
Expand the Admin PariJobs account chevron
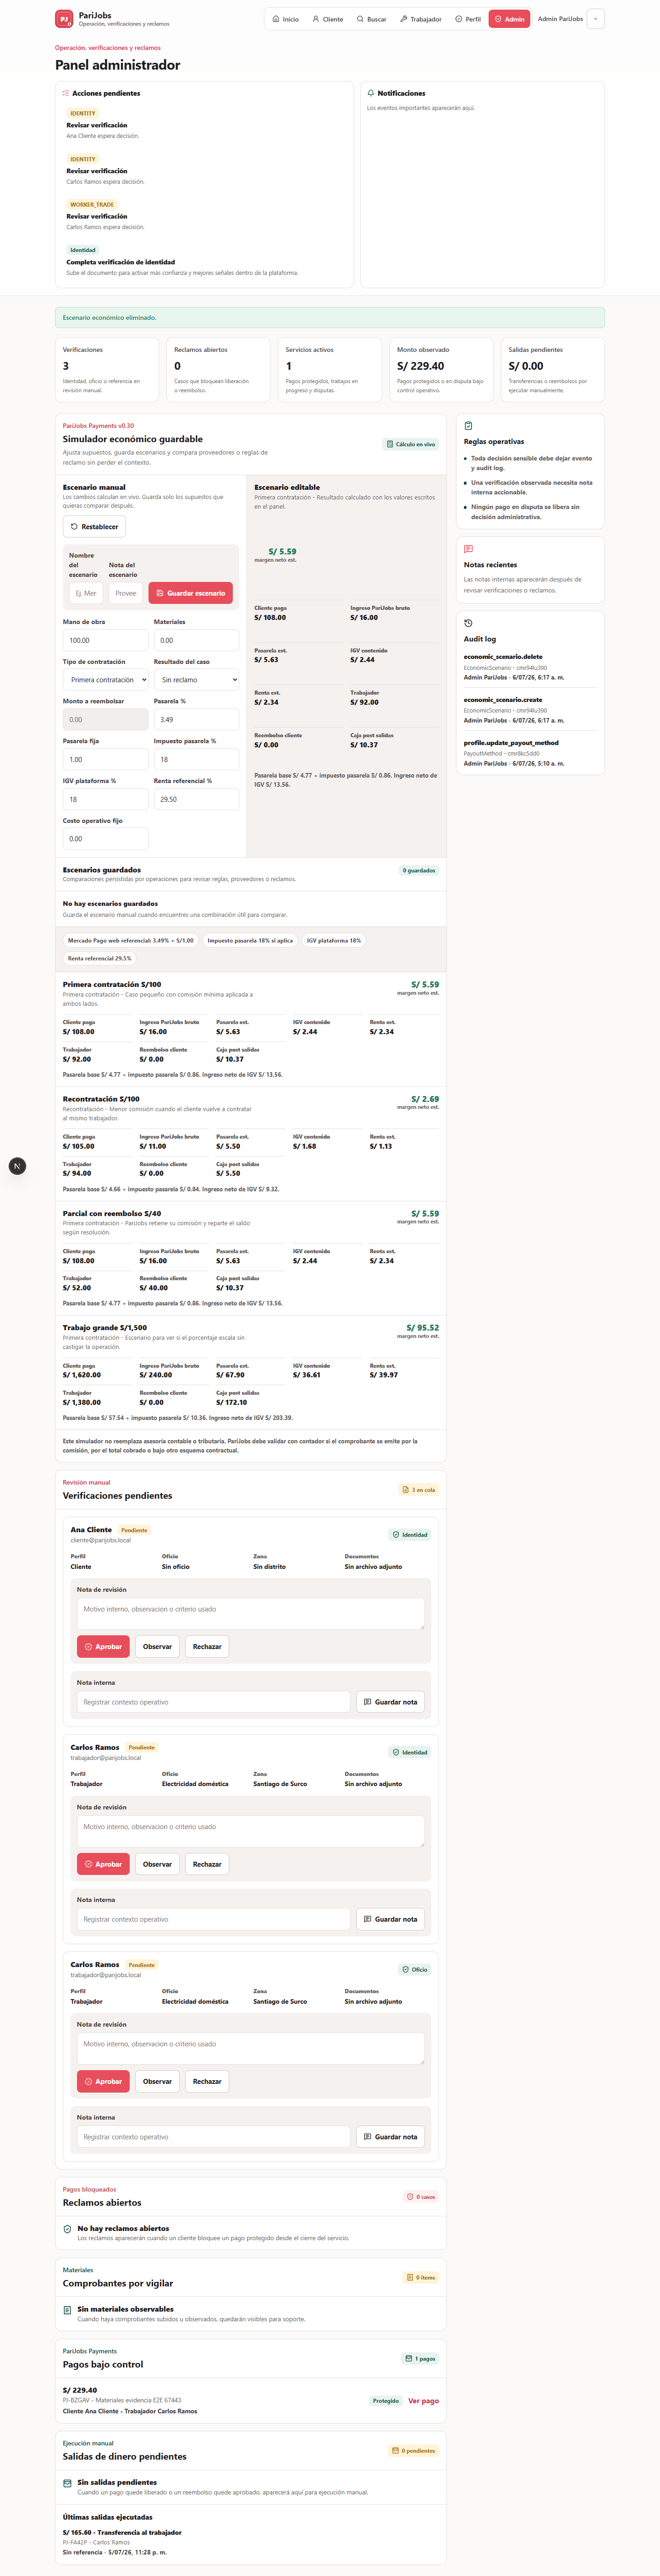596,19
